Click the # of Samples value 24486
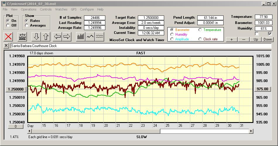 point(95,18)
